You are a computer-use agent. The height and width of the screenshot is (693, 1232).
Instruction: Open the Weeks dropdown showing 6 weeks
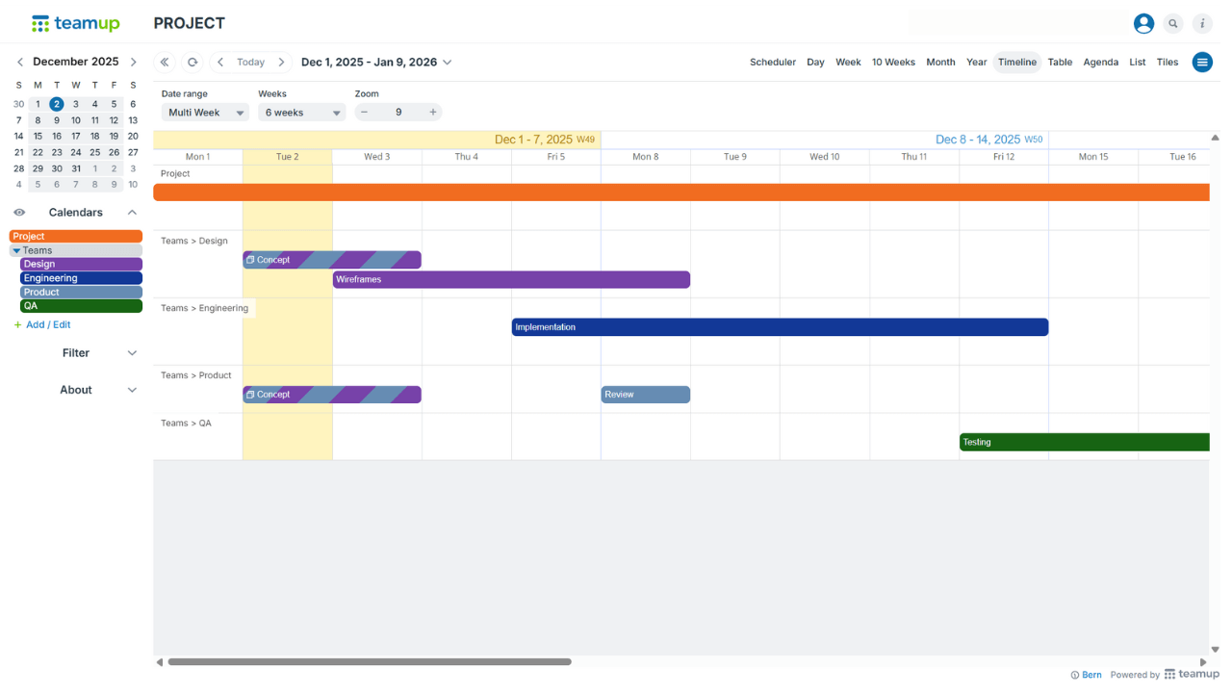[301, 113]
